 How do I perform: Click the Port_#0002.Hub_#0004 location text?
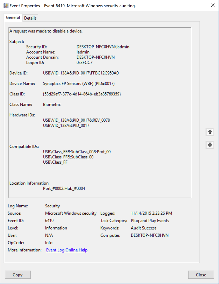[64, 188]
